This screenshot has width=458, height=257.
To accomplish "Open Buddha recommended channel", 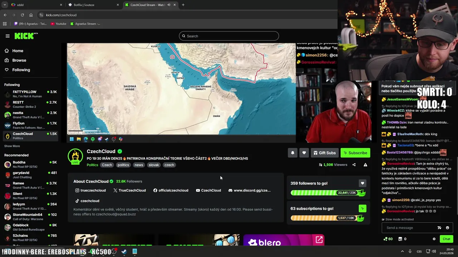I will pos(30,165).
